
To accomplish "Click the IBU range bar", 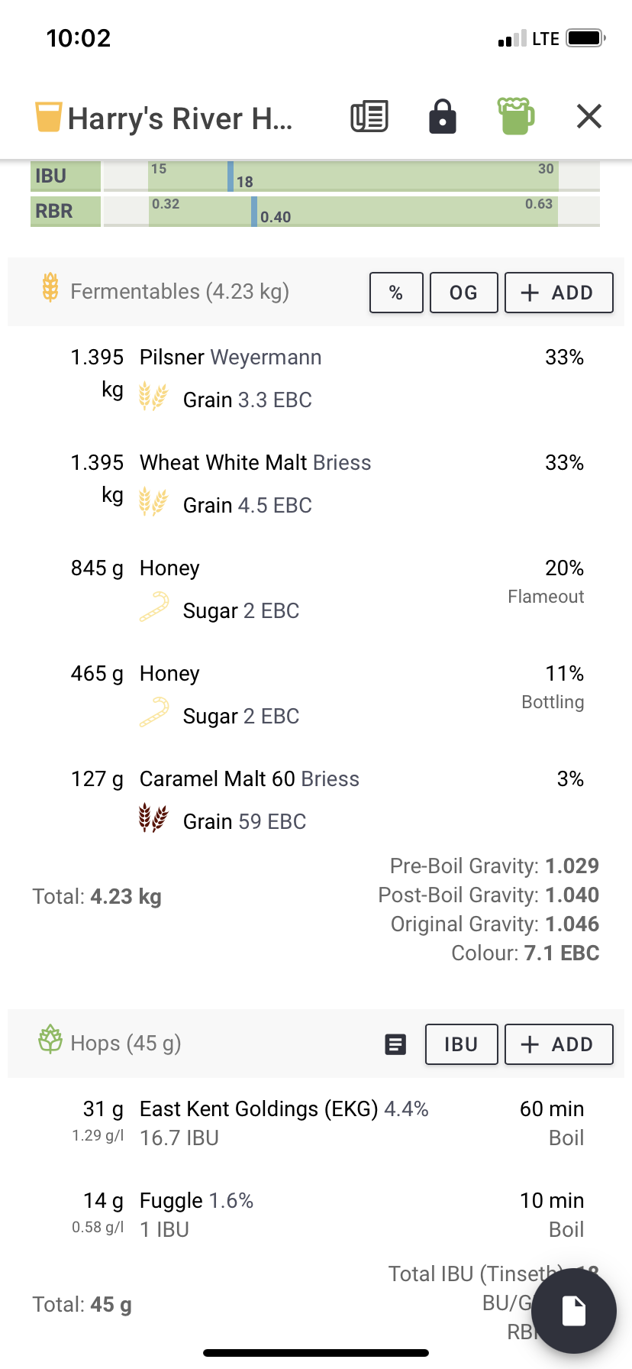I will tap(352, 176).
